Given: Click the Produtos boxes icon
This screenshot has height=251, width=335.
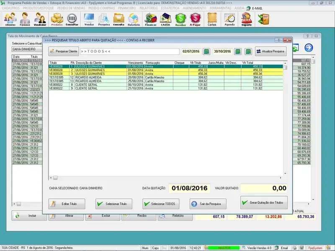Looking at the screenshot, I should point(57,19).
